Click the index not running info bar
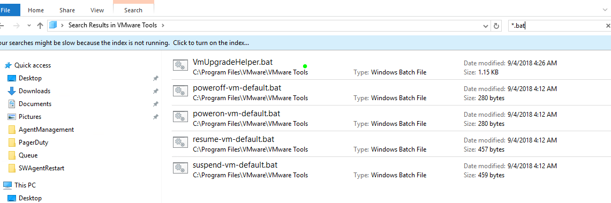Screen dimensions: 611x203 (x=305, y=43)
